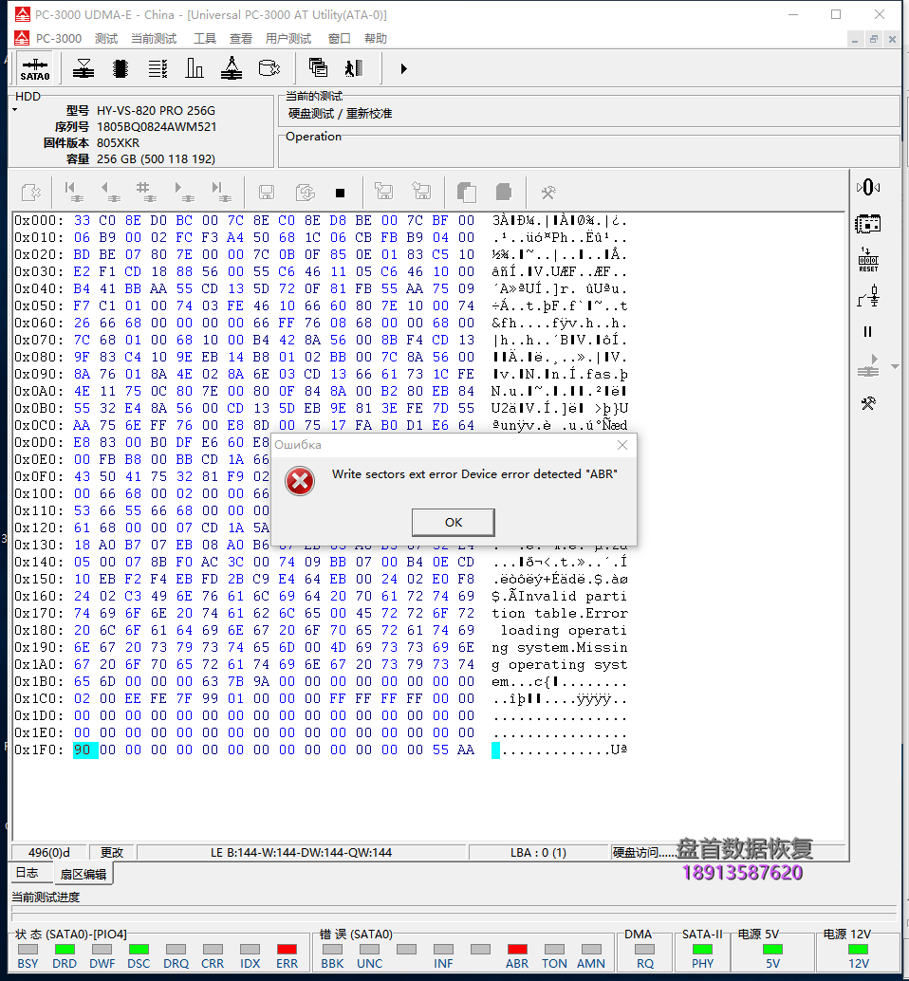The width and height of the screenshot is (909, 981).
Task: Click the black stop square button
Action: click(x=340, y=193)
